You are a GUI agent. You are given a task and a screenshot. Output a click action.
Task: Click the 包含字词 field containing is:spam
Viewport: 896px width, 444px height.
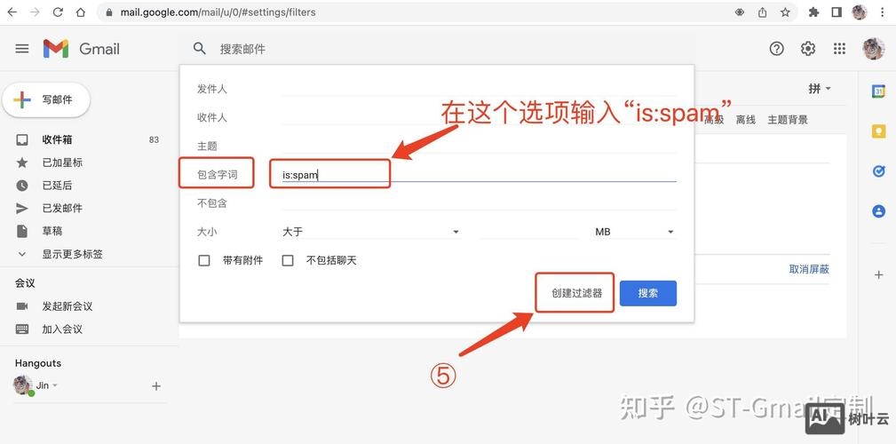pos(479,174)
